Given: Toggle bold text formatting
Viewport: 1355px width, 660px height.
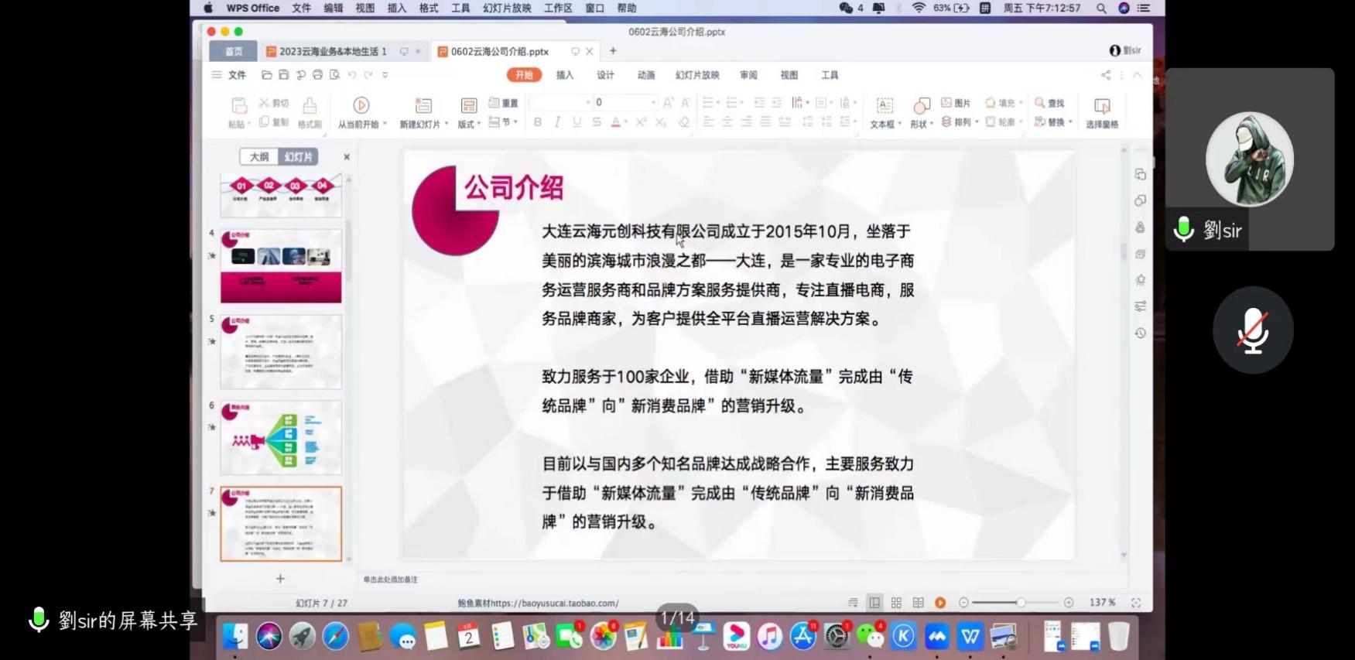Looking at the screenshot, I should tap(537, 122).
